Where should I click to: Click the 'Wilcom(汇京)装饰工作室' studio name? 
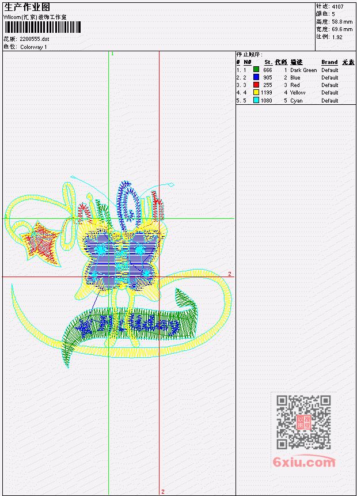pos(35,17)
